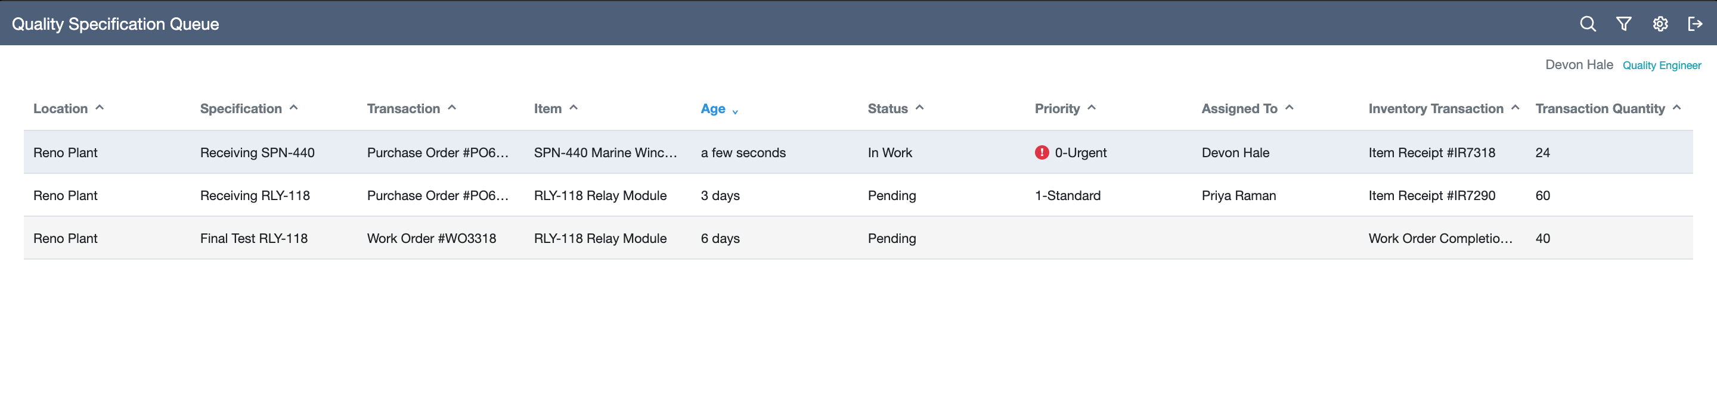
Task: Open the filter funnel icon
Action: click(1623, 24)
